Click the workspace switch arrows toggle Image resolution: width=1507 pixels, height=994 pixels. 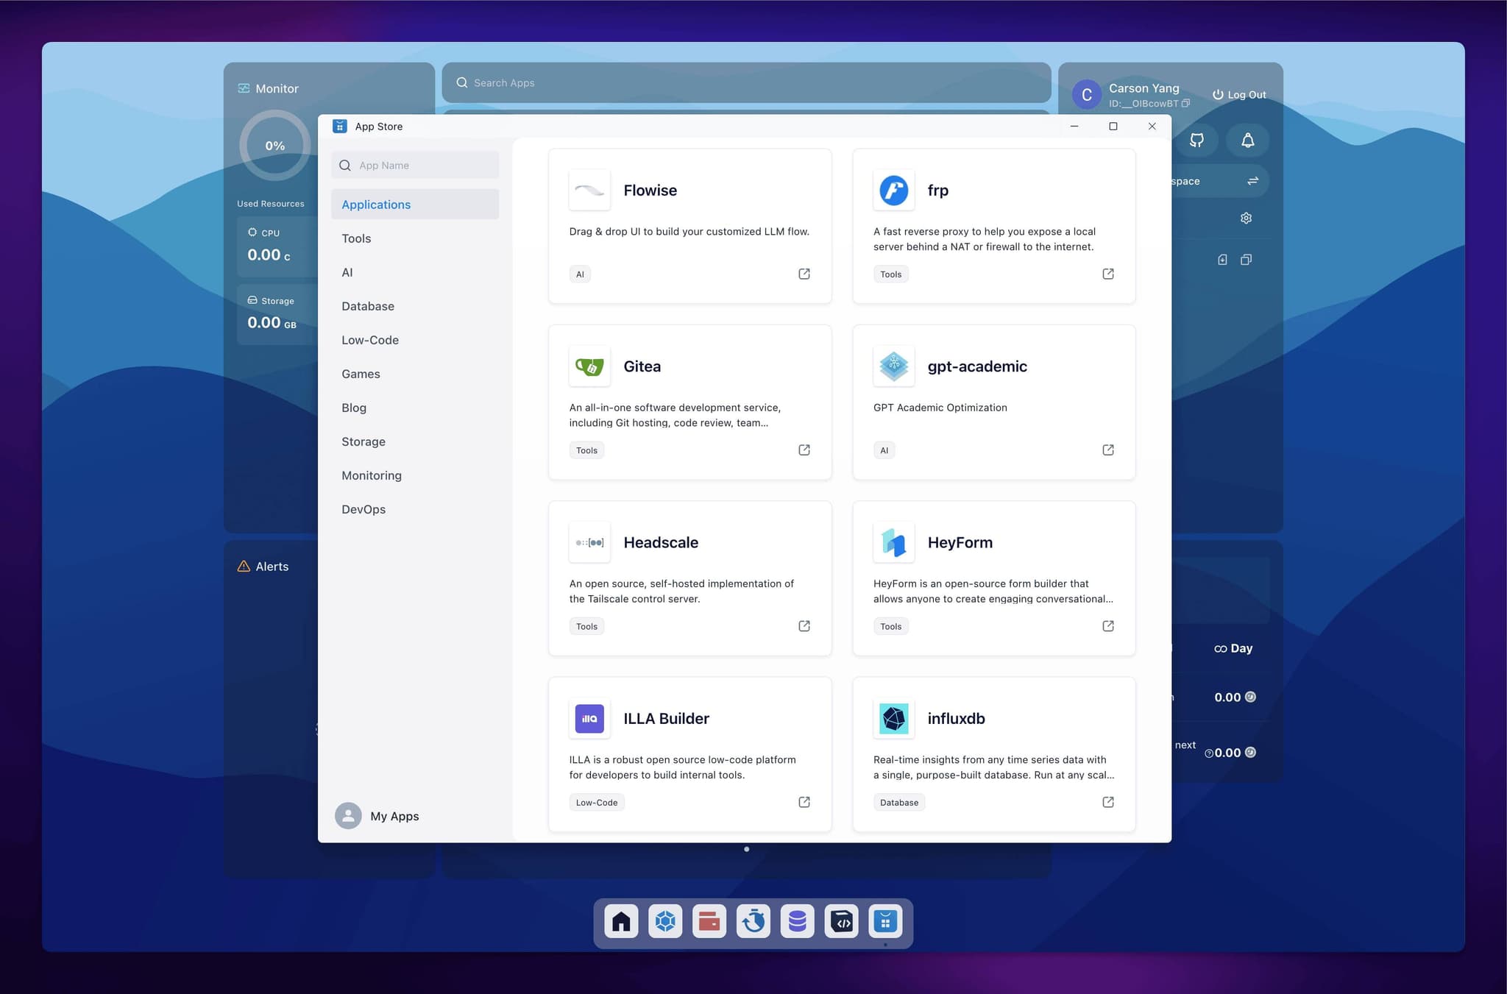(x=1252, y=181)
